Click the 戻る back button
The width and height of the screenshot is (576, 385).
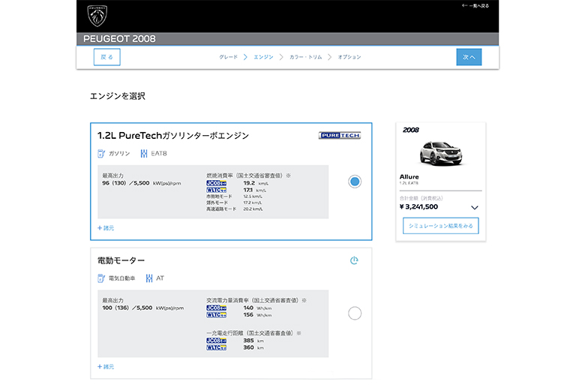pos(107,57)
